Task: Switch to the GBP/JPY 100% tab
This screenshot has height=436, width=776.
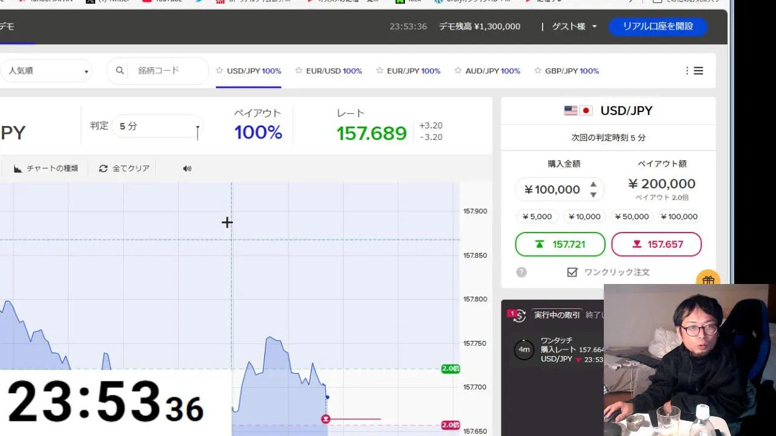Action: (566, 71)
